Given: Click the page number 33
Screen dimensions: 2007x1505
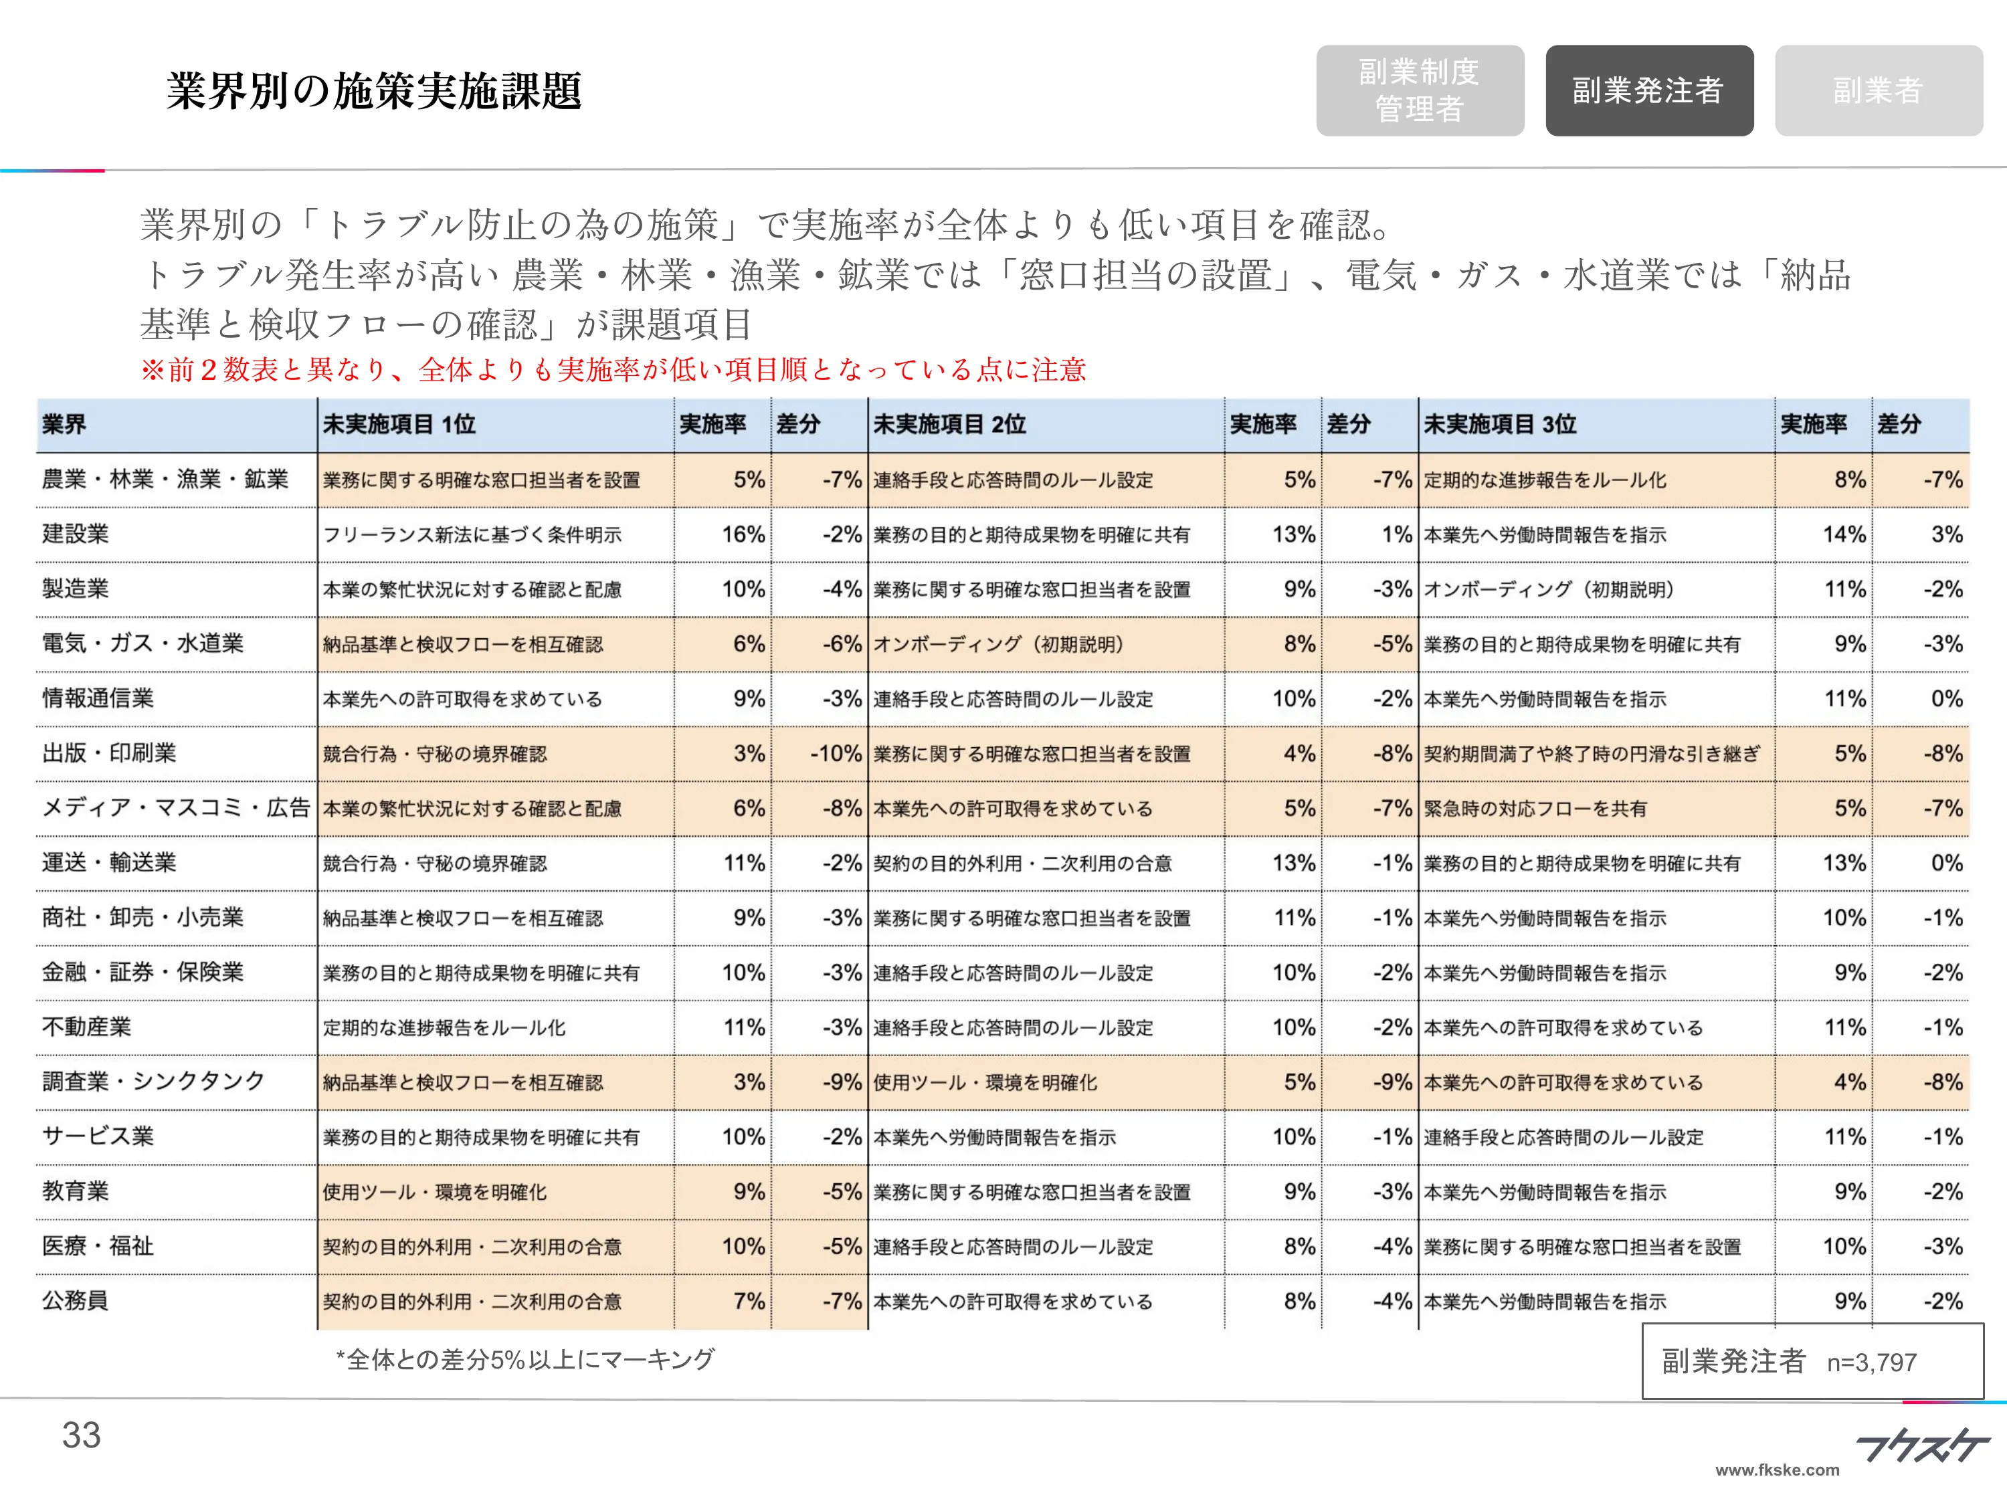Looking at the screenshot, I should (81, 1435).
